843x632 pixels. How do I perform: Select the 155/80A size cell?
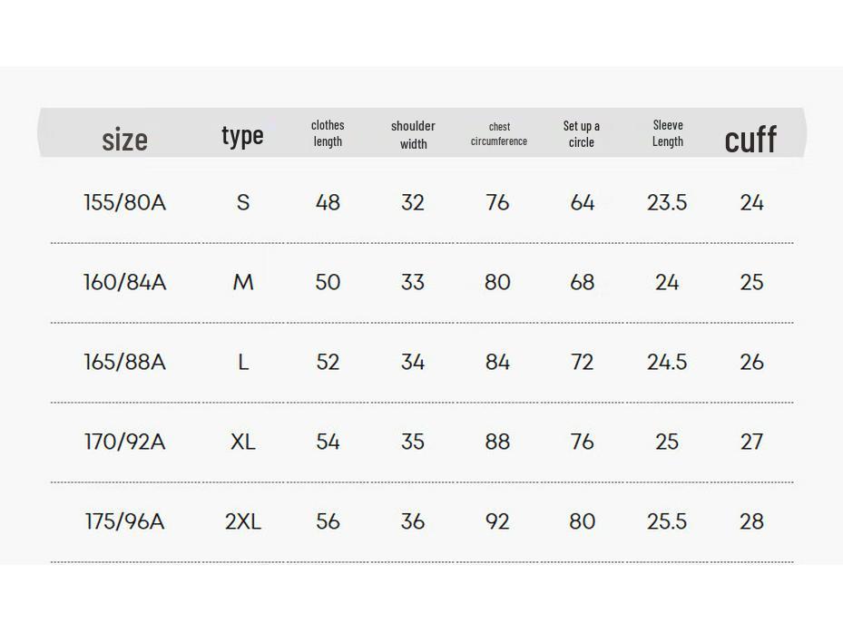[x=125, y=202]
